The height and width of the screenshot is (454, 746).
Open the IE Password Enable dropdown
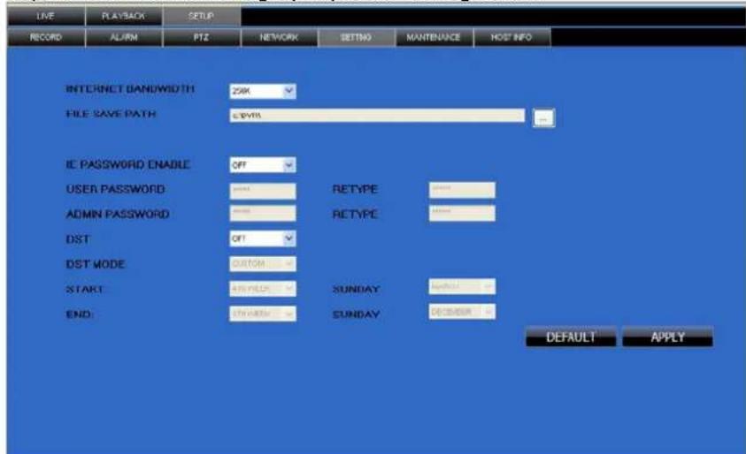click(263, 165)
